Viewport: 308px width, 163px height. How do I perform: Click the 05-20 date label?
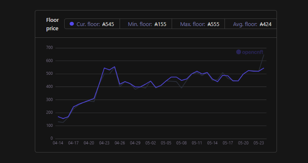[243, 143]
